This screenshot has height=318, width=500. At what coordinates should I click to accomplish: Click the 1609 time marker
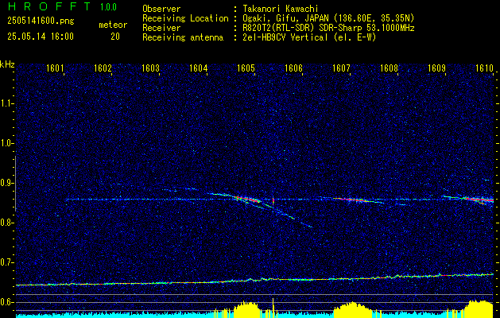coord(436,68)
